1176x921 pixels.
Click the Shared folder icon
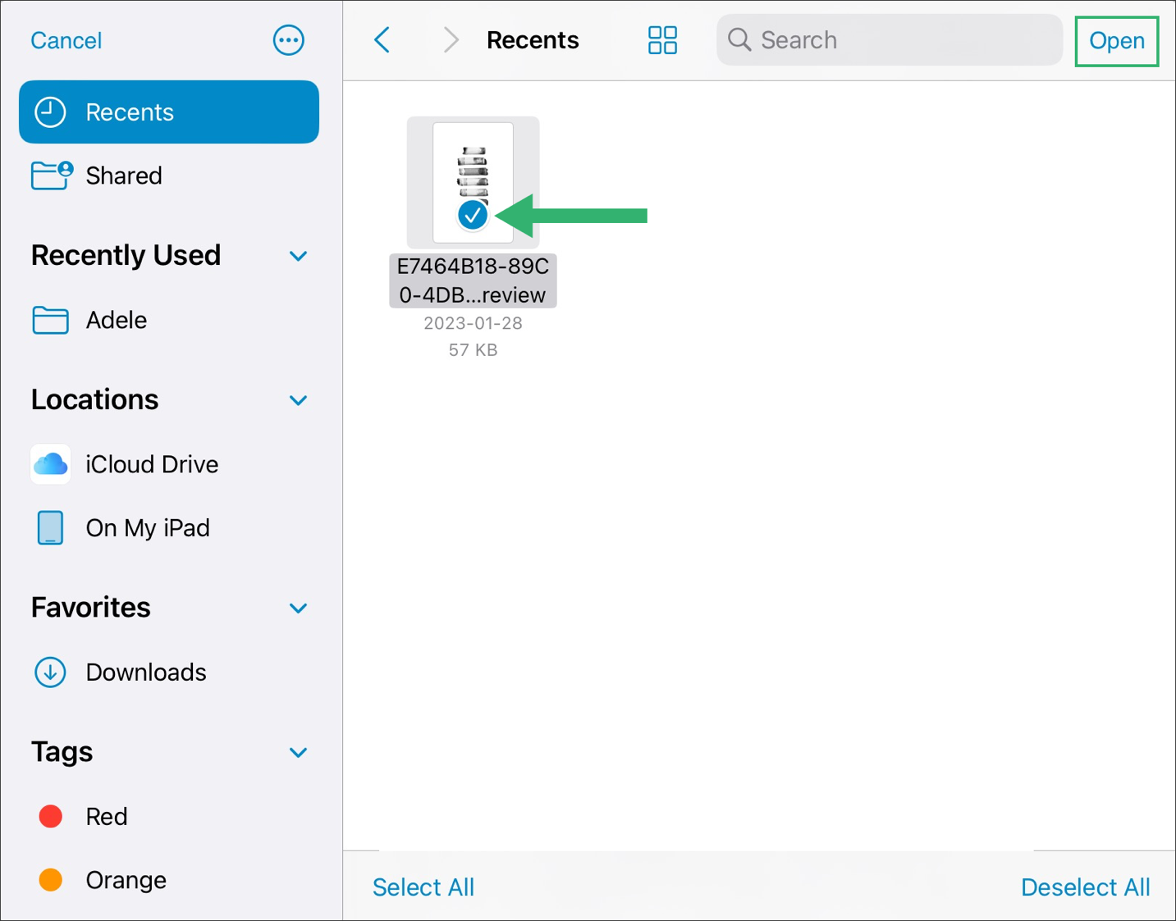click(52, 176)
